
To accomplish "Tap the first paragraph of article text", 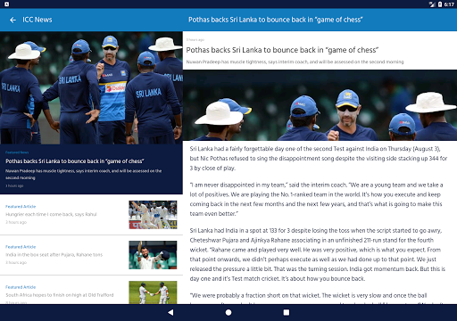I will click(x=319, y=159).
